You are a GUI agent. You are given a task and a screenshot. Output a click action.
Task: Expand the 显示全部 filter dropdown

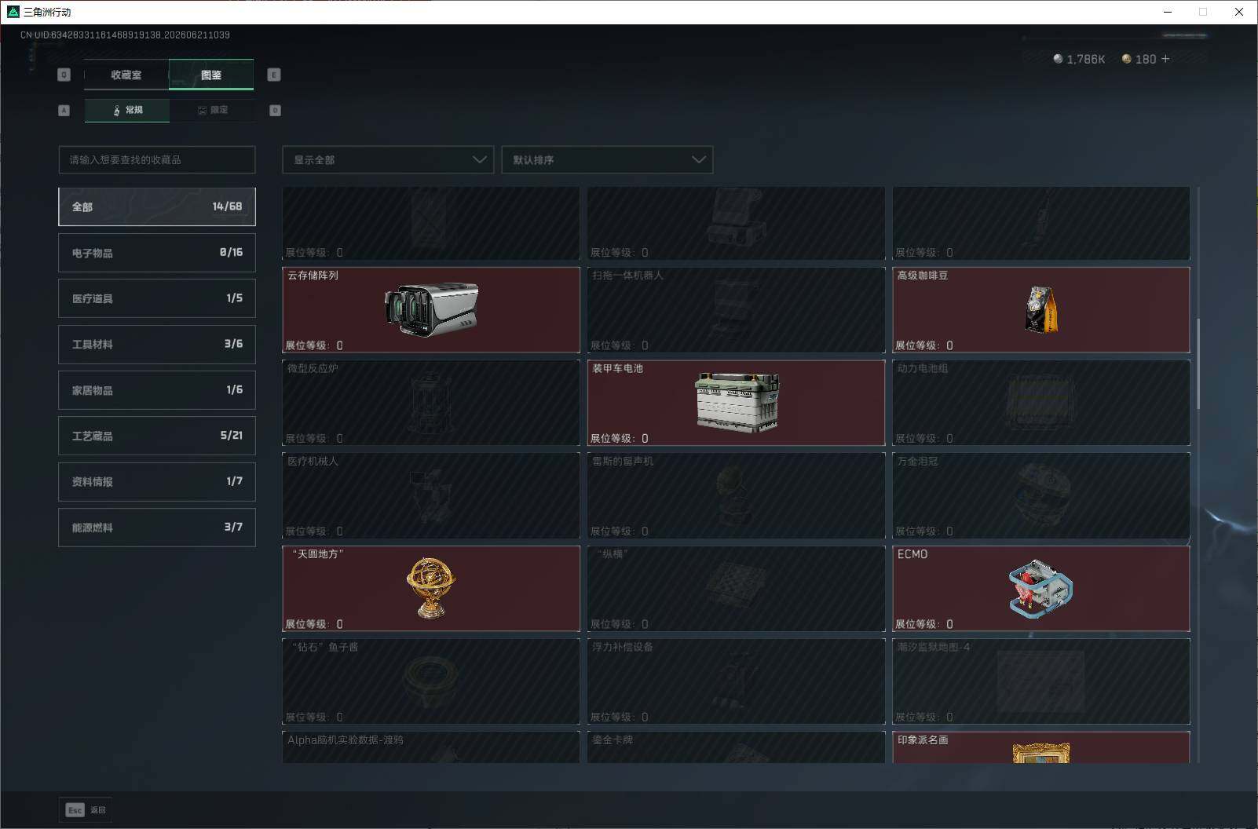point(388,159)
